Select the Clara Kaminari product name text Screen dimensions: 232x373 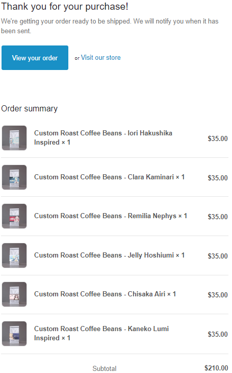[x=109, y=177]
